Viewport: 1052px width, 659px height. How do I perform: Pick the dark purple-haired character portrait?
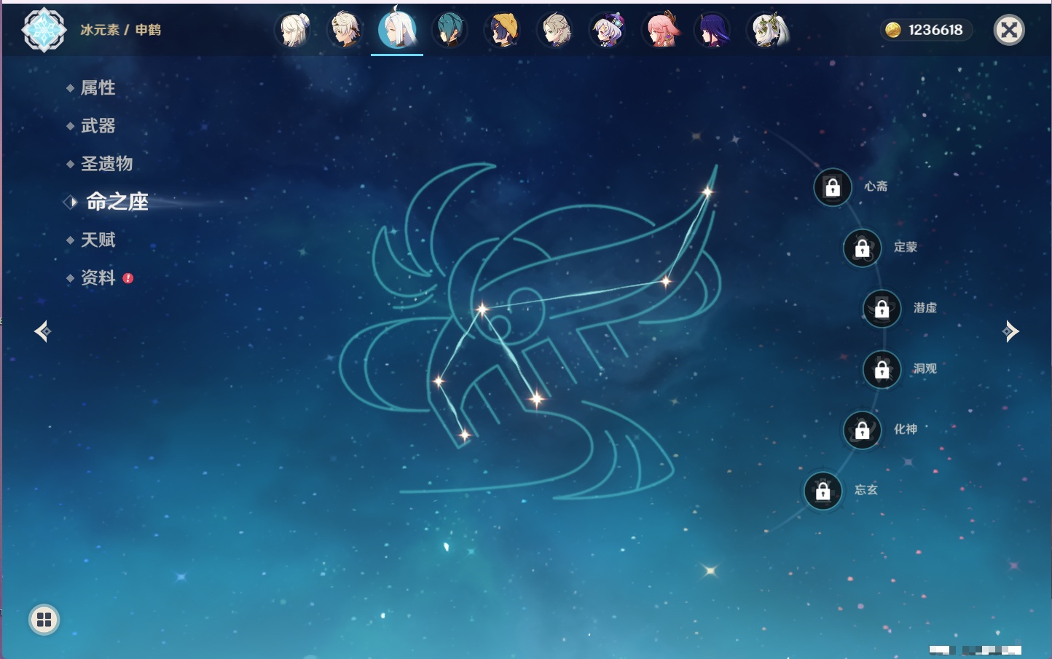[713, 31]
